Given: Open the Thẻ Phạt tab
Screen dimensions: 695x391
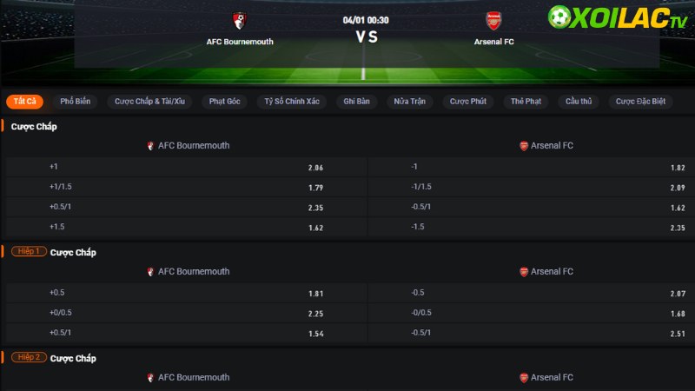Looking at the screenshot, I should tap(526, 102).
